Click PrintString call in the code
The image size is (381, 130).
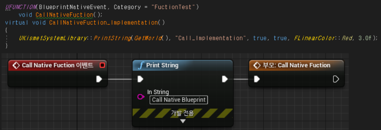pos(112,38)
